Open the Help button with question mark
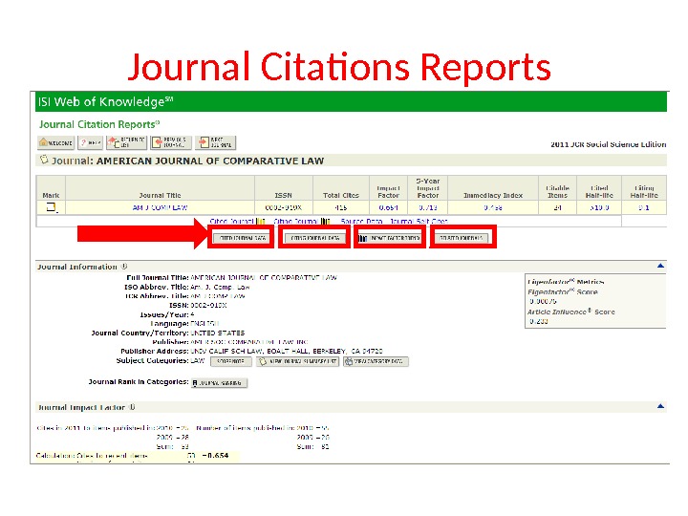 tap(91, 142)
